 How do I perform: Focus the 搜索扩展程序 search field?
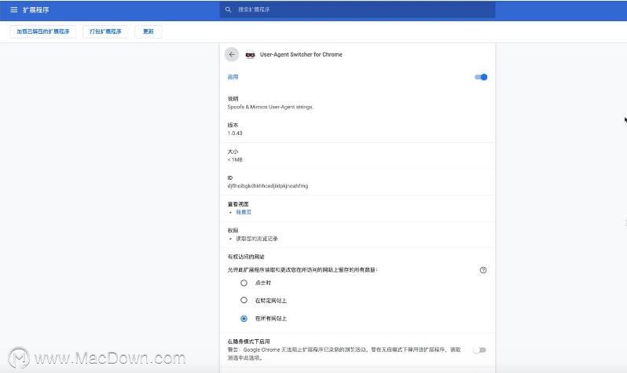coord(357,9)
